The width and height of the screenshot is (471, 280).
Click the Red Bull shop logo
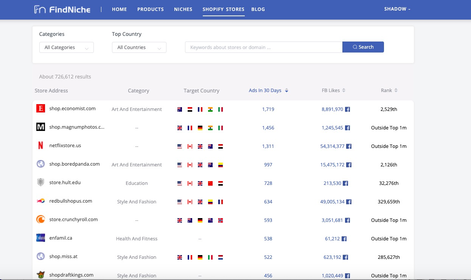40,201
